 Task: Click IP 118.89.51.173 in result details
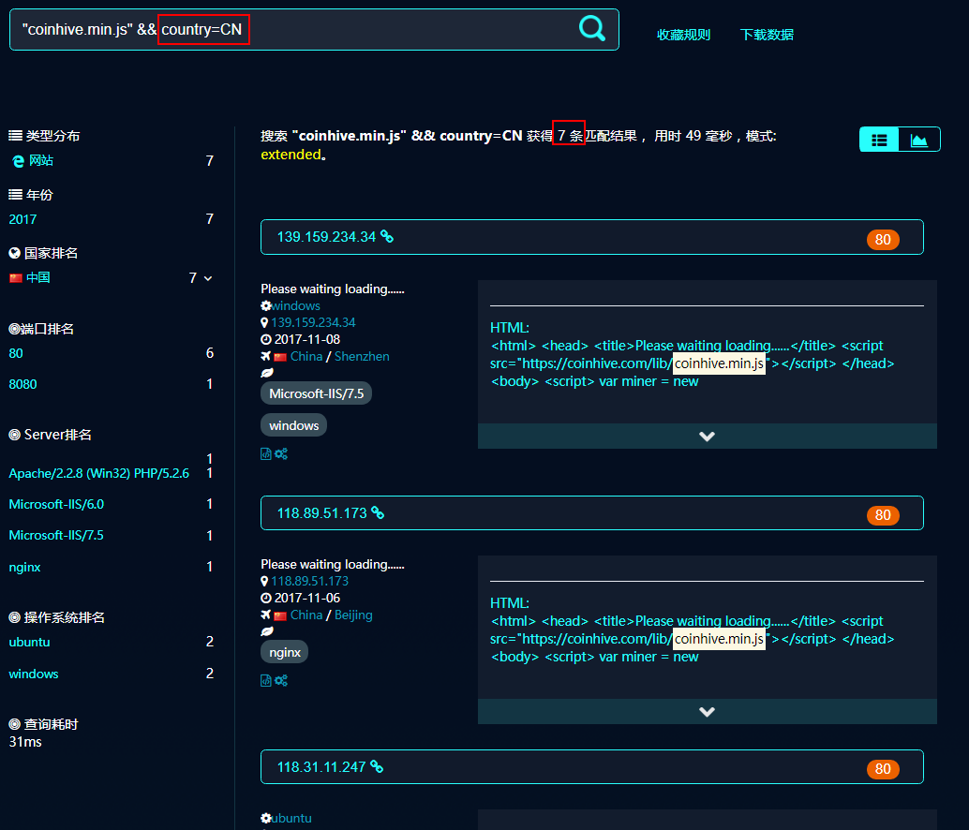[309, 581]
